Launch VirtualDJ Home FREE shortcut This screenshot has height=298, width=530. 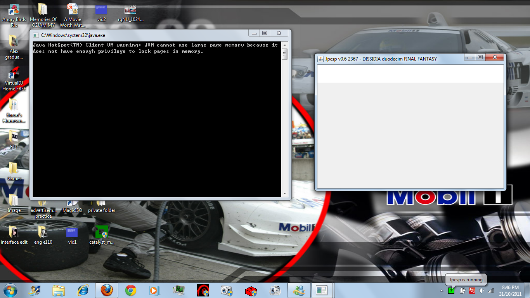(x=14, y=79)
